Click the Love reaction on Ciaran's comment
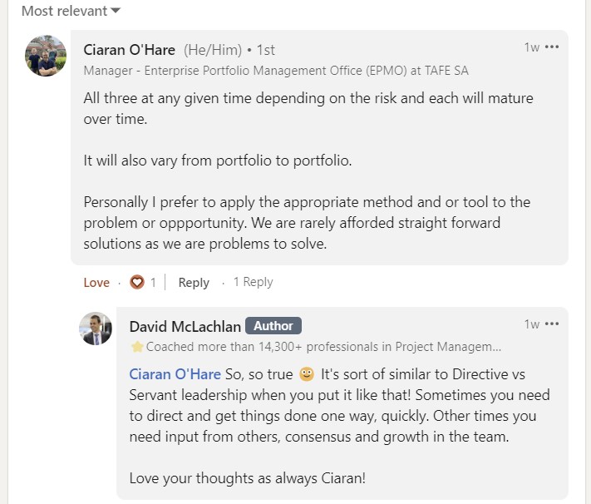Screen dimensions: 591x504 tap(96, 283)
